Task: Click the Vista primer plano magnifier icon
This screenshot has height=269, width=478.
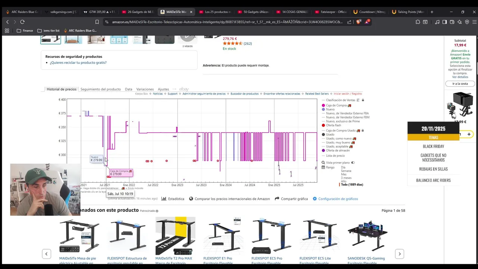Action: click(323, 163)
